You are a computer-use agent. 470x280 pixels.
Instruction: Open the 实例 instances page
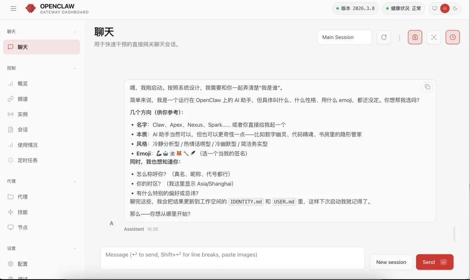[42, 114]
